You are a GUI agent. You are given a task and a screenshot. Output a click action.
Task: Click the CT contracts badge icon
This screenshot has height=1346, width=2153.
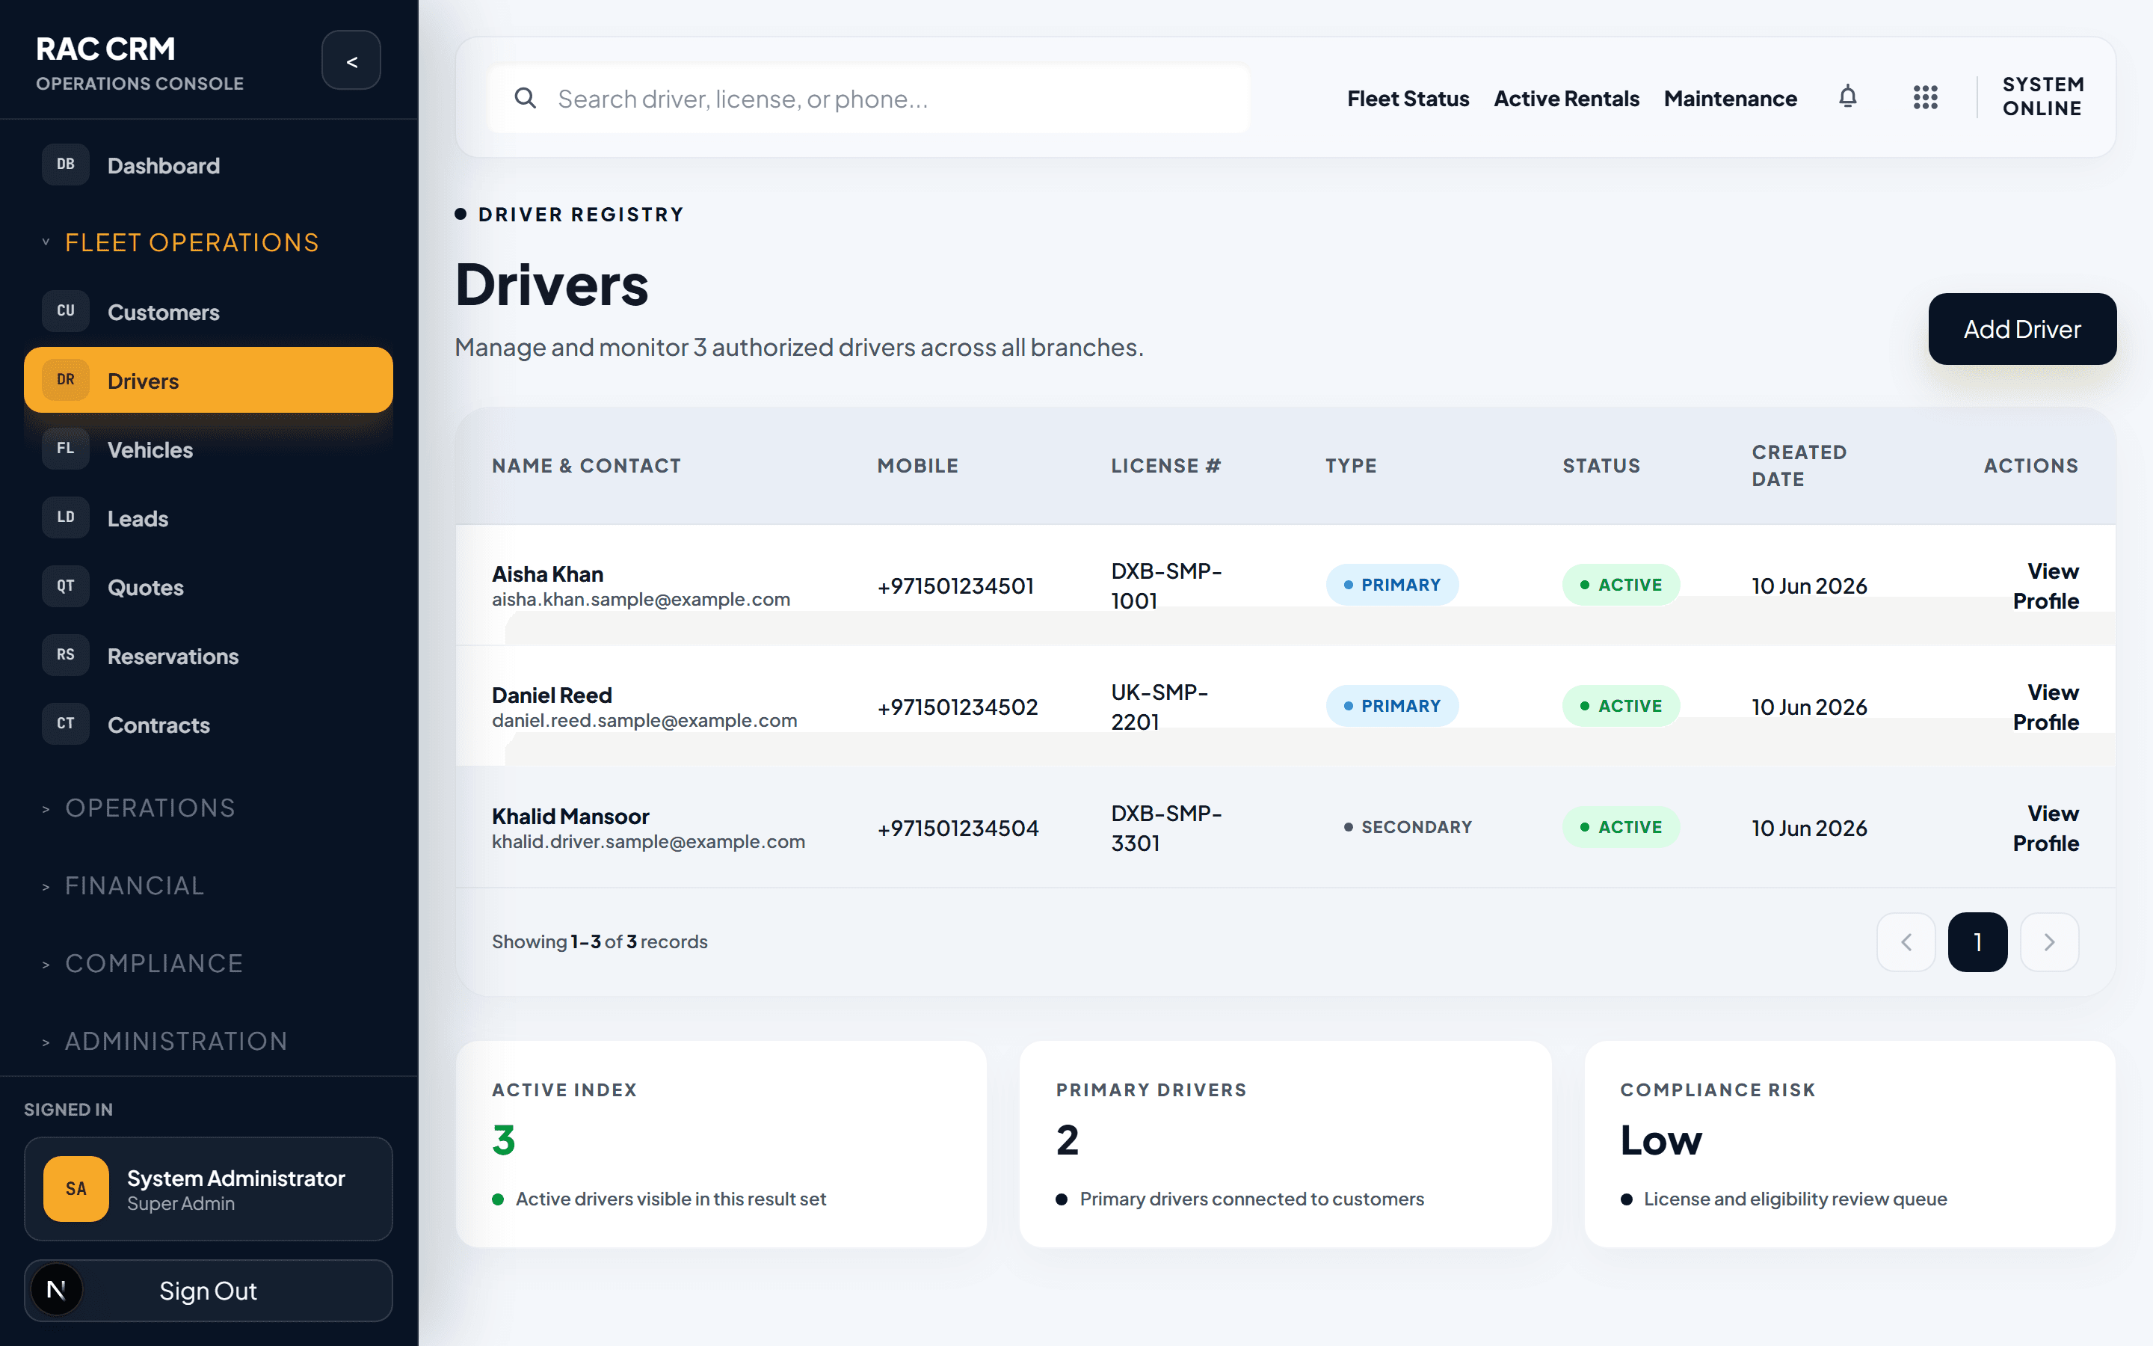(66, 724)
